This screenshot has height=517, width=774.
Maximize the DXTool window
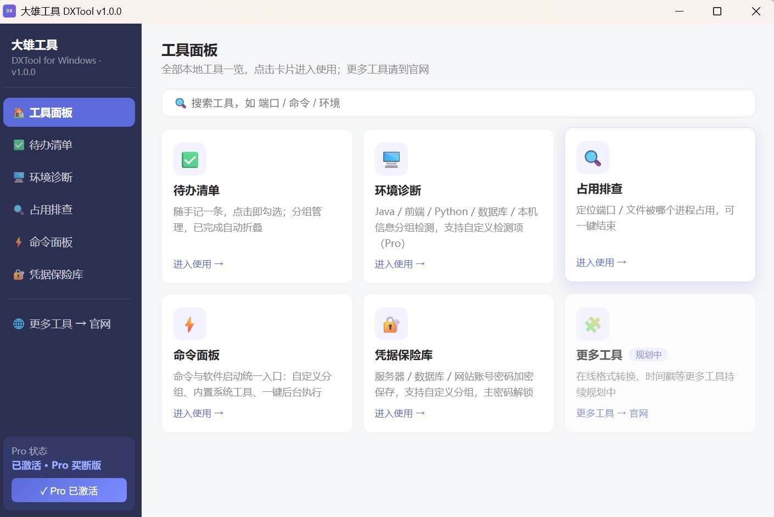[717, 11]
